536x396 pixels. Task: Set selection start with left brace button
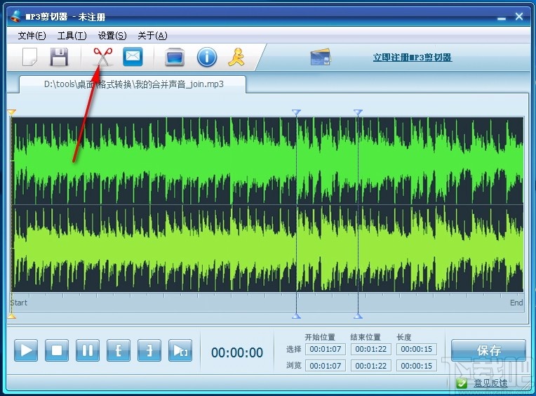[x=119, y=350]
